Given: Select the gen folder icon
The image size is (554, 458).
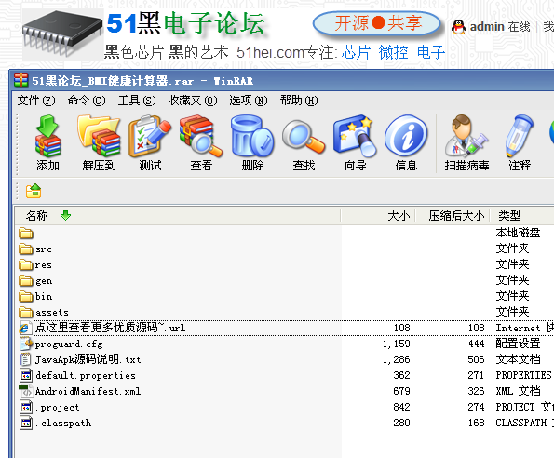Looking at the screenshot, I should point(26,281).
